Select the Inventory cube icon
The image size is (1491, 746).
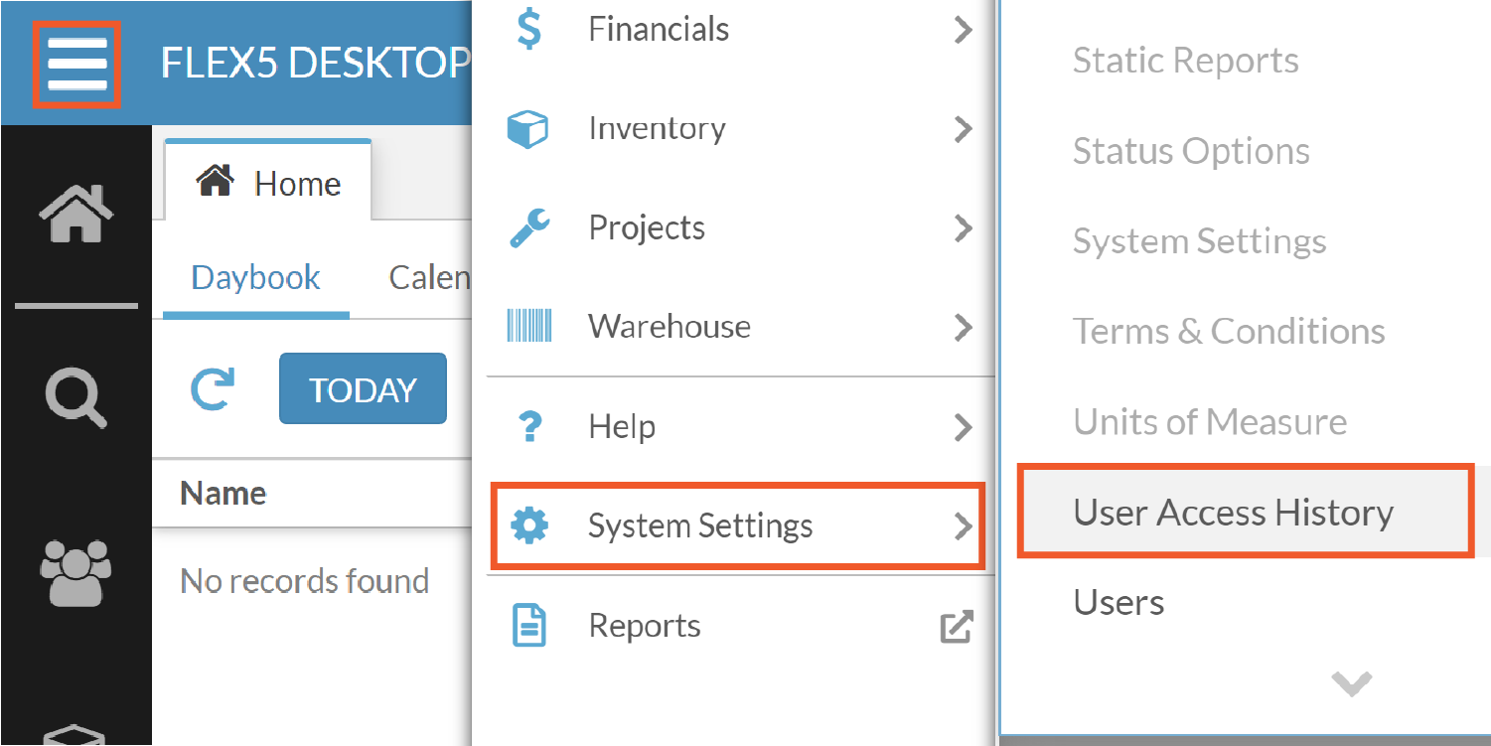(527, 128)
